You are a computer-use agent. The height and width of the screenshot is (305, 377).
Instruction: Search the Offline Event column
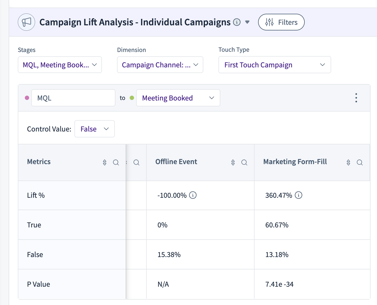[244, 162]
